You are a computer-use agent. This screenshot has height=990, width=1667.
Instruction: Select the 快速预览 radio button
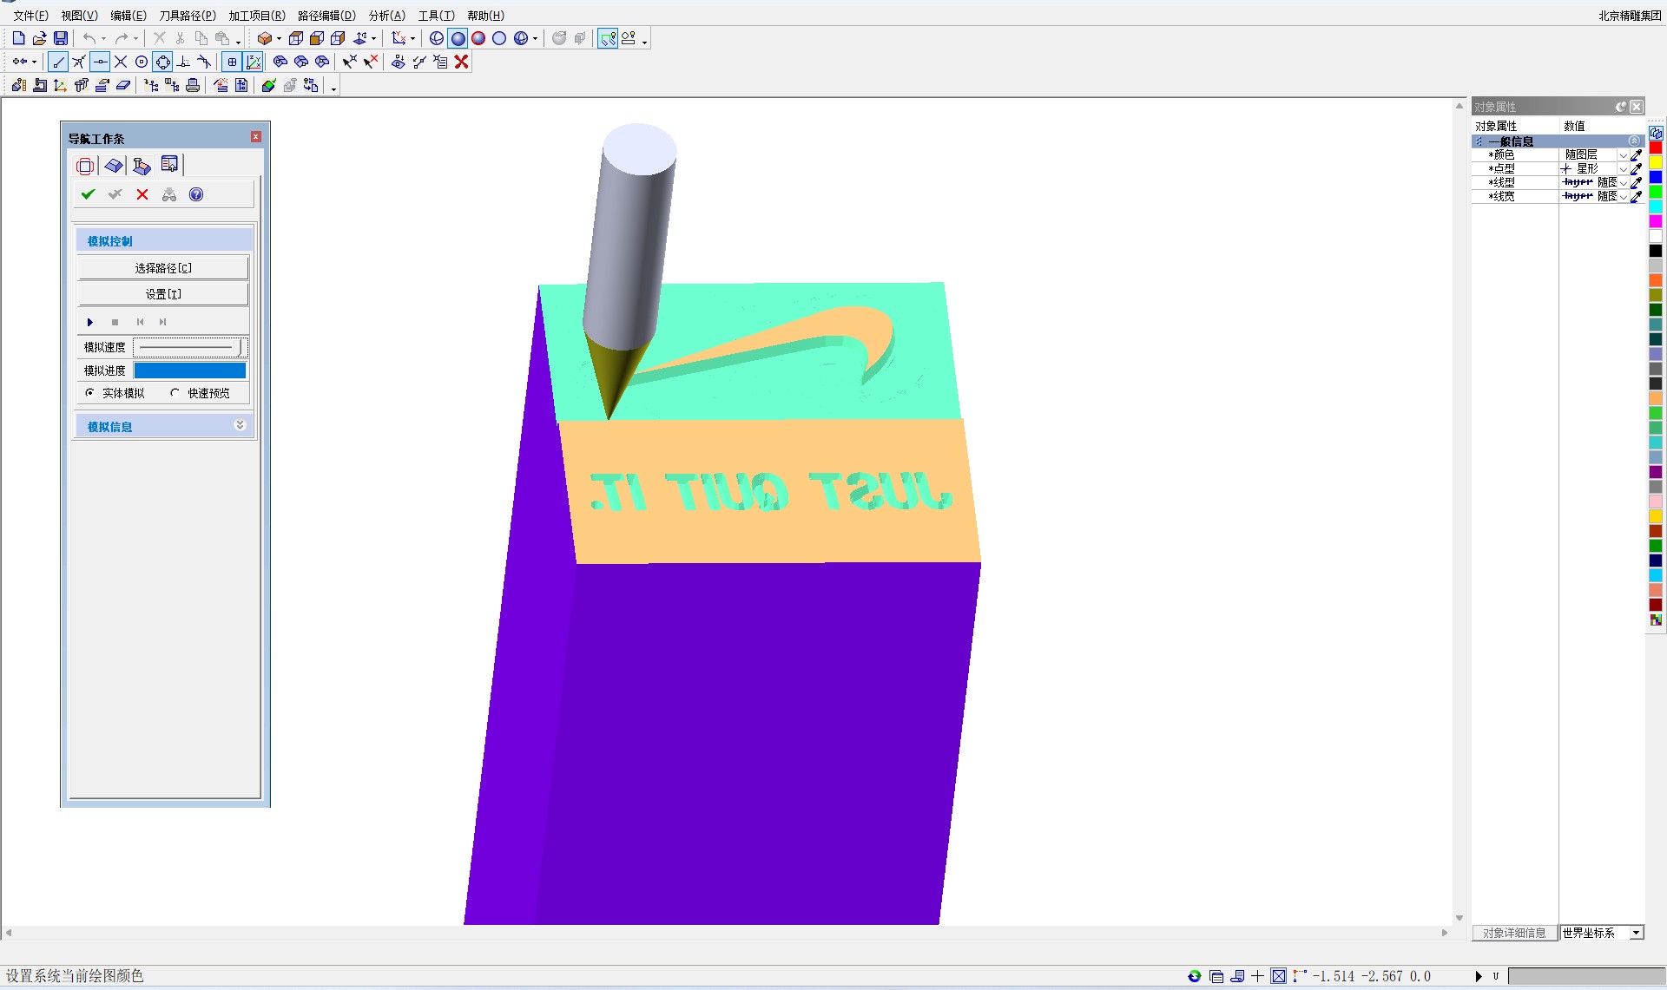pos(175,393)
